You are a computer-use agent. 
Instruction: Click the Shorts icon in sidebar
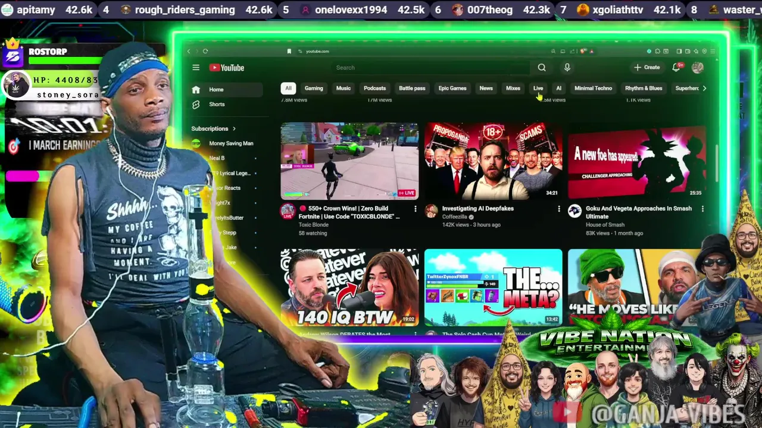196,105
